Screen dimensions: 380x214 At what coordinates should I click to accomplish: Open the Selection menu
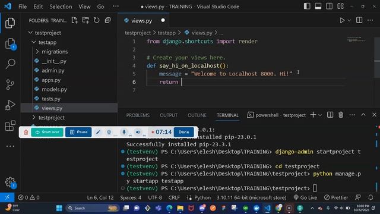click(61, 7)
